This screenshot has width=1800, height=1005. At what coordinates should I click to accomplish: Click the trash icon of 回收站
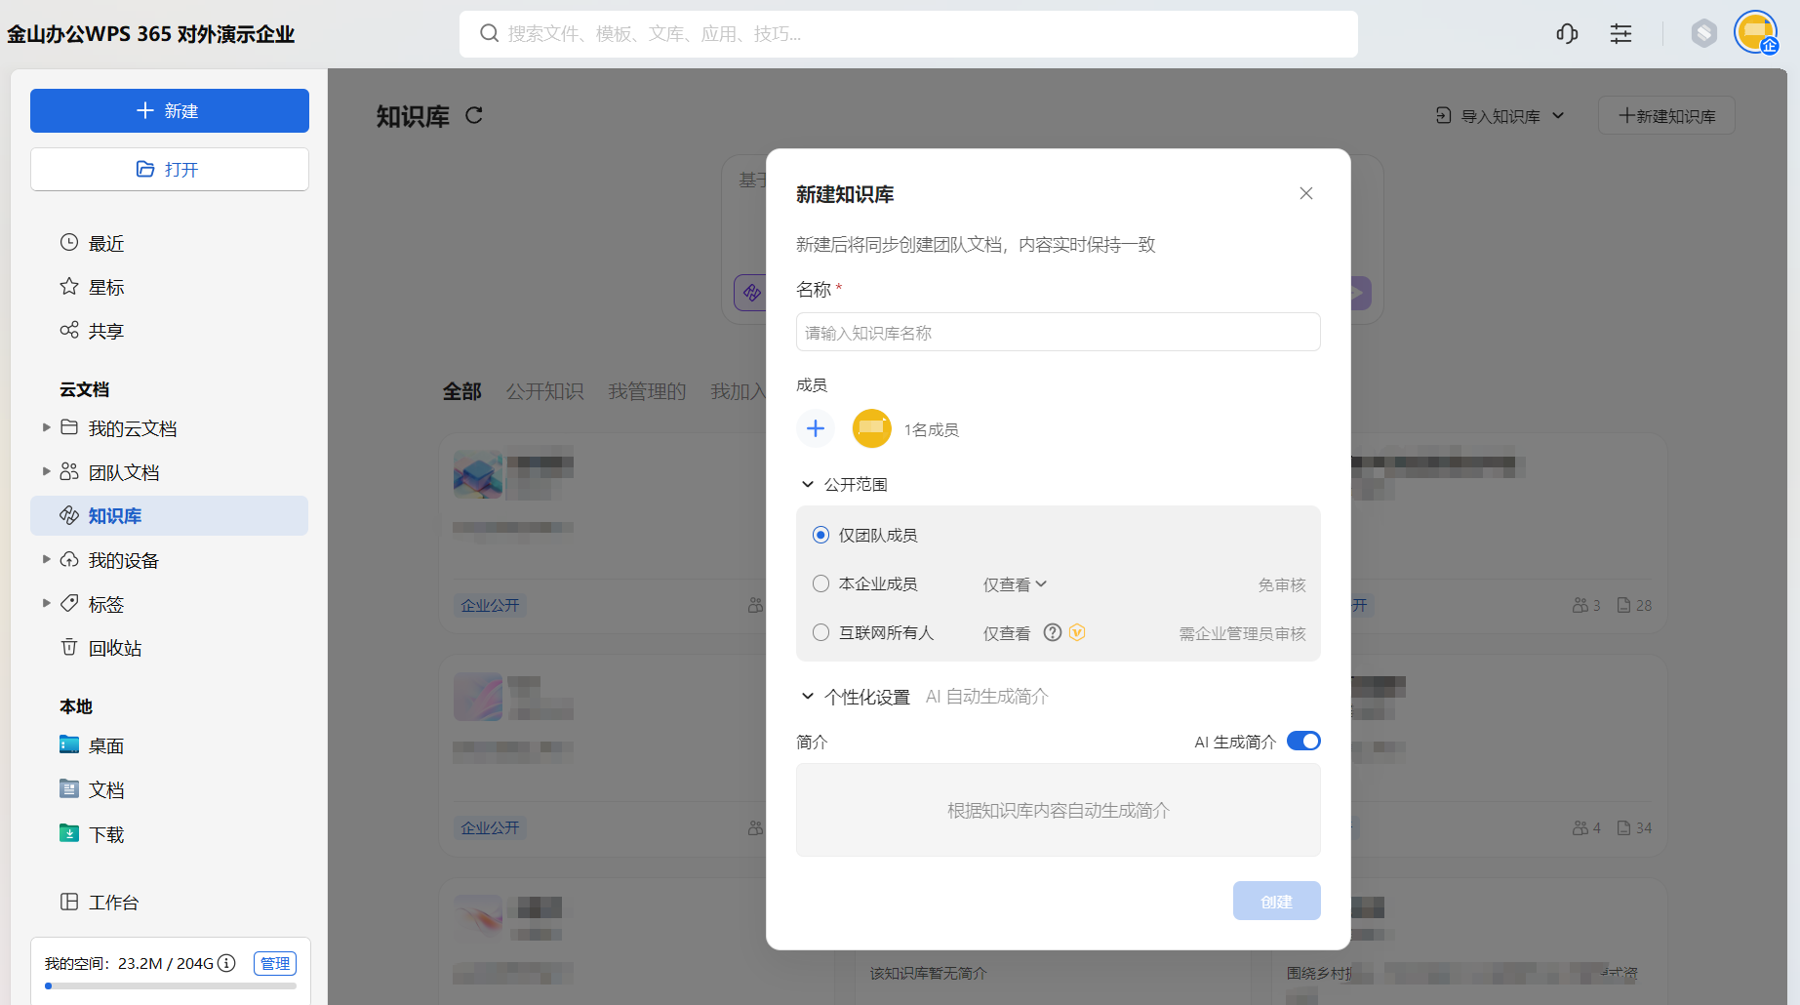[x=69, y=647]
